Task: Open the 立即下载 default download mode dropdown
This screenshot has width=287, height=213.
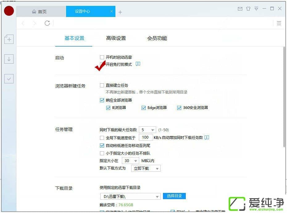Action: 146,169
